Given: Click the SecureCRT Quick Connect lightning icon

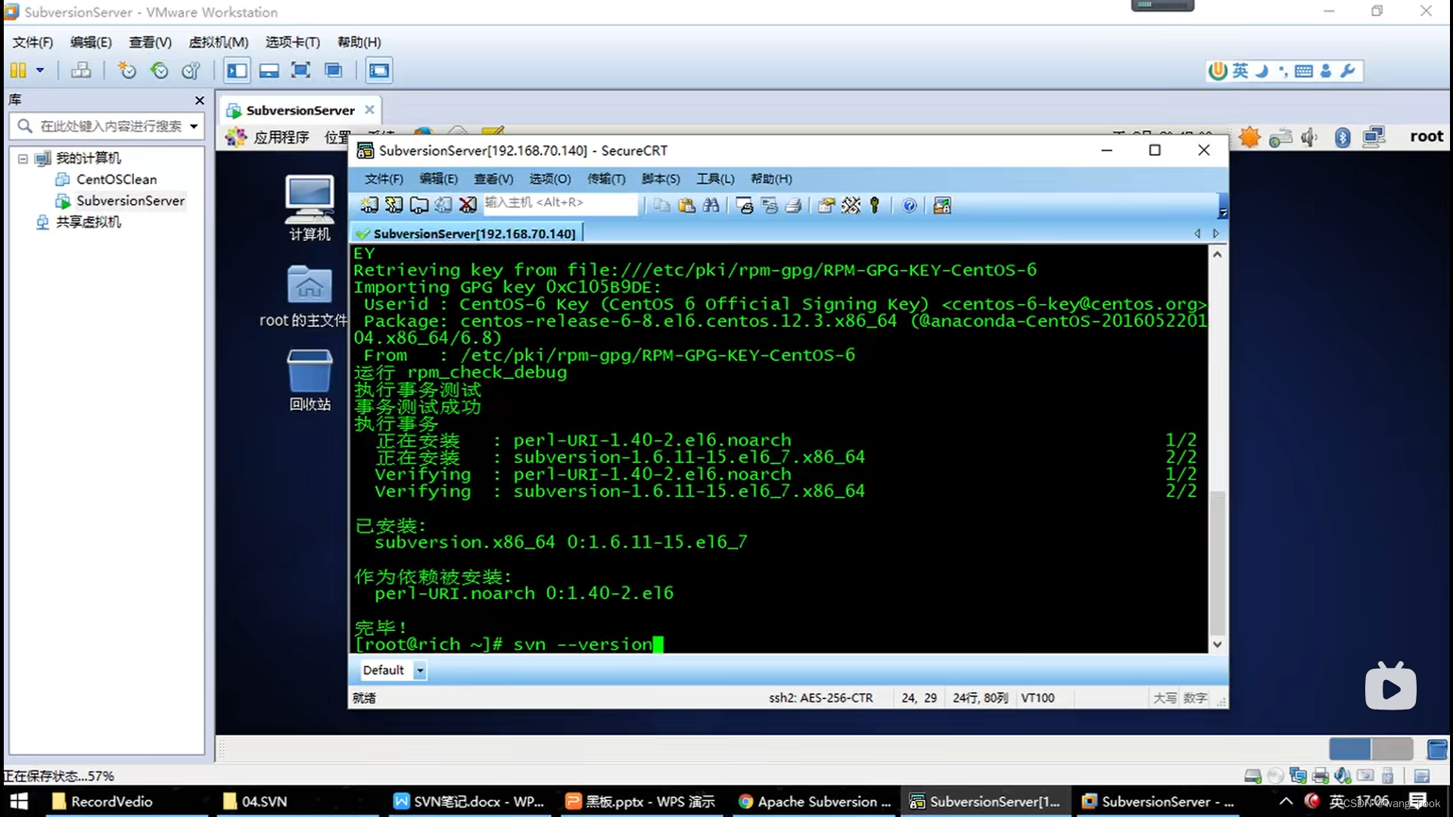Looking at the screenshot, I should (x=394, y=205).
